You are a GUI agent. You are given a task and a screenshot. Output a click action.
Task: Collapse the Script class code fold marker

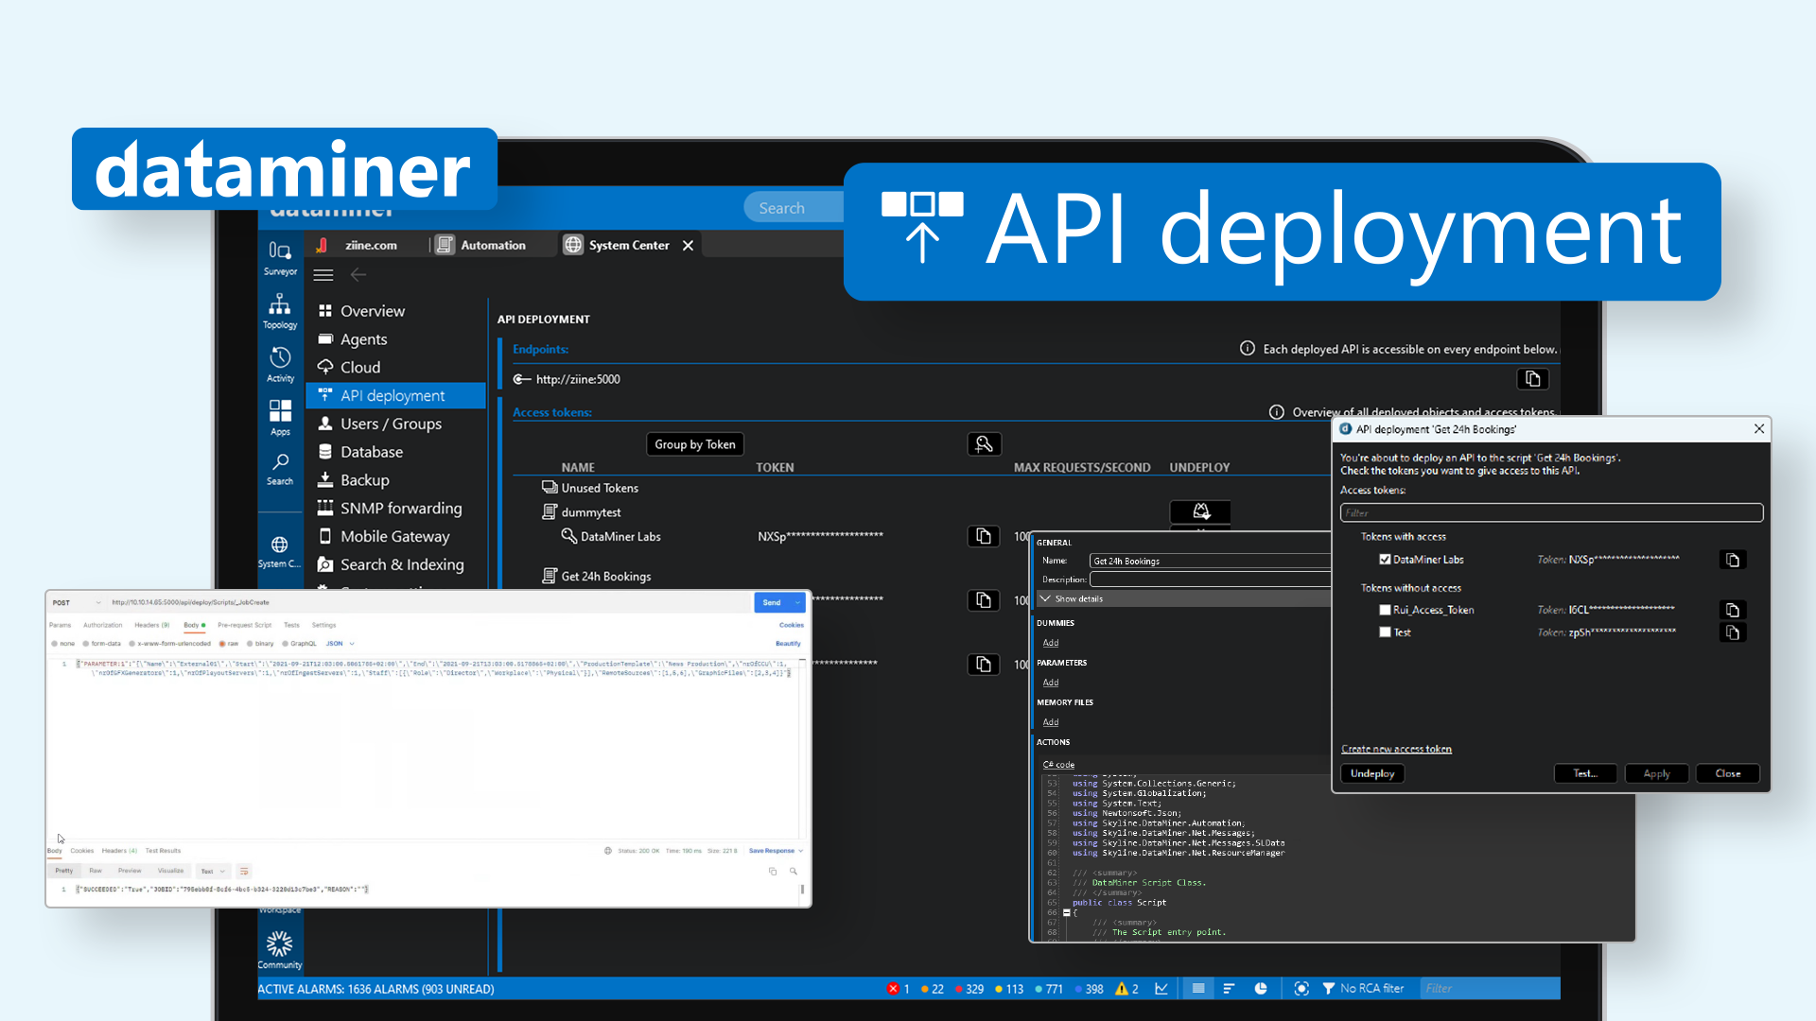coord(1066,913)
